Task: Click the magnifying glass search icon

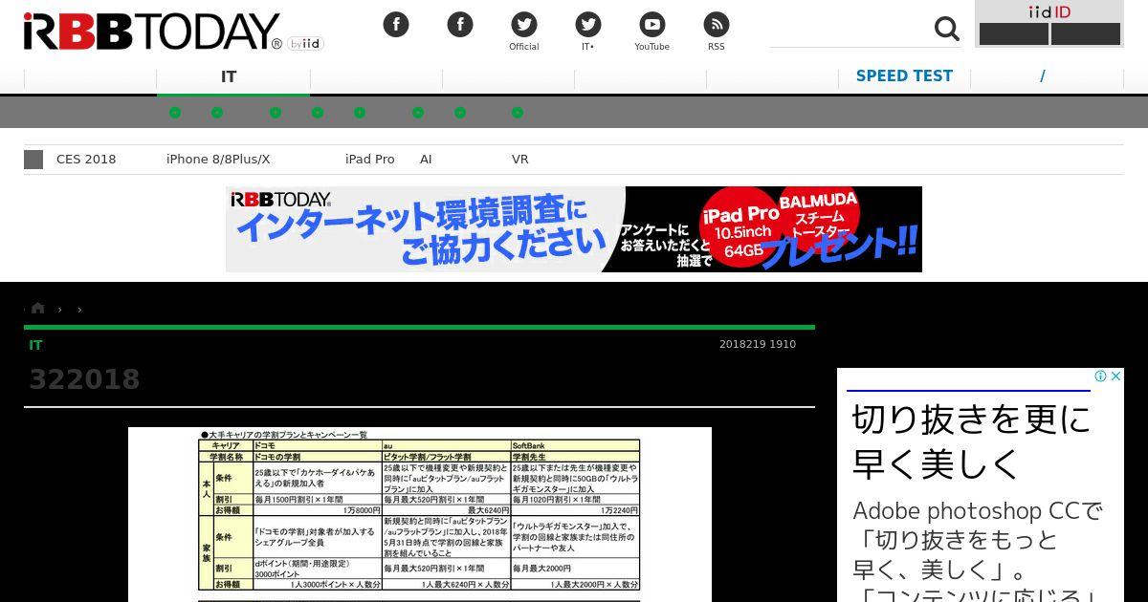Action: click(x=946, y=29)
